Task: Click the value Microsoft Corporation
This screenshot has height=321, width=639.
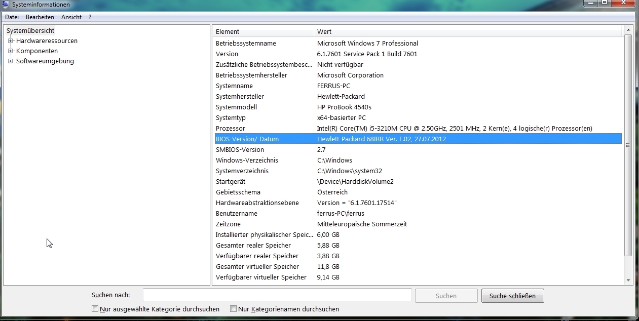Action: pos(350,75)
